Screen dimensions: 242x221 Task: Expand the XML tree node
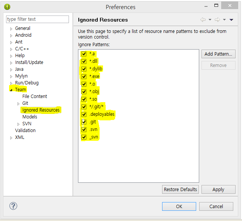point(11,138)
